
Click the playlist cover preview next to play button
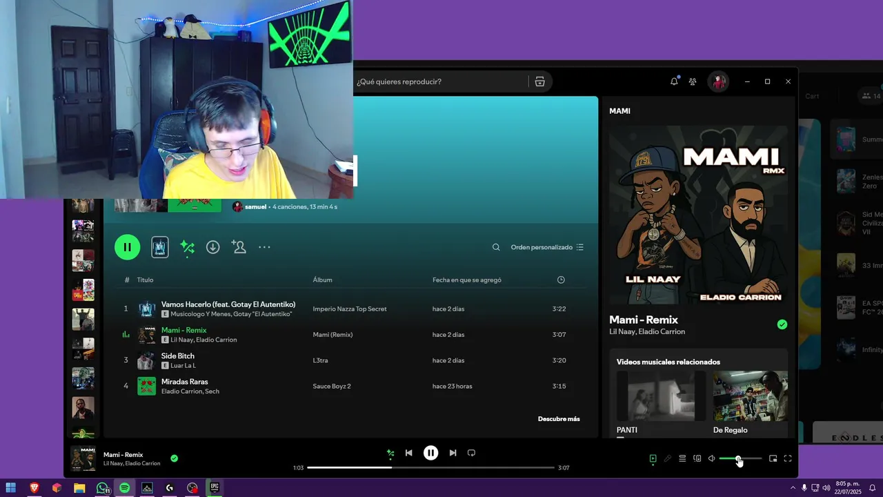160,247
